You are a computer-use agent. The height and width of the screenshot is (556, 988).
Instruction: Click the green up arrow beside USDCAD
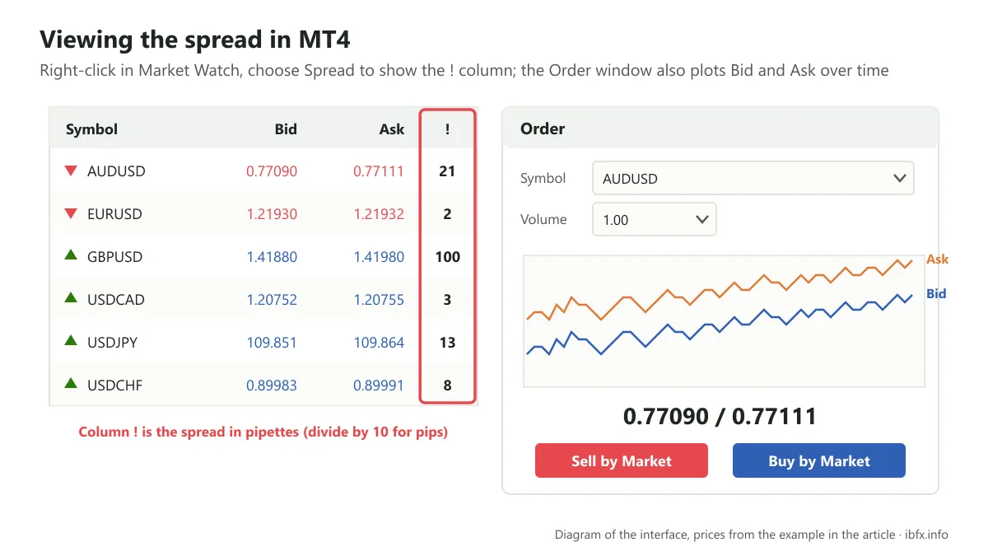tap(71, 298)
